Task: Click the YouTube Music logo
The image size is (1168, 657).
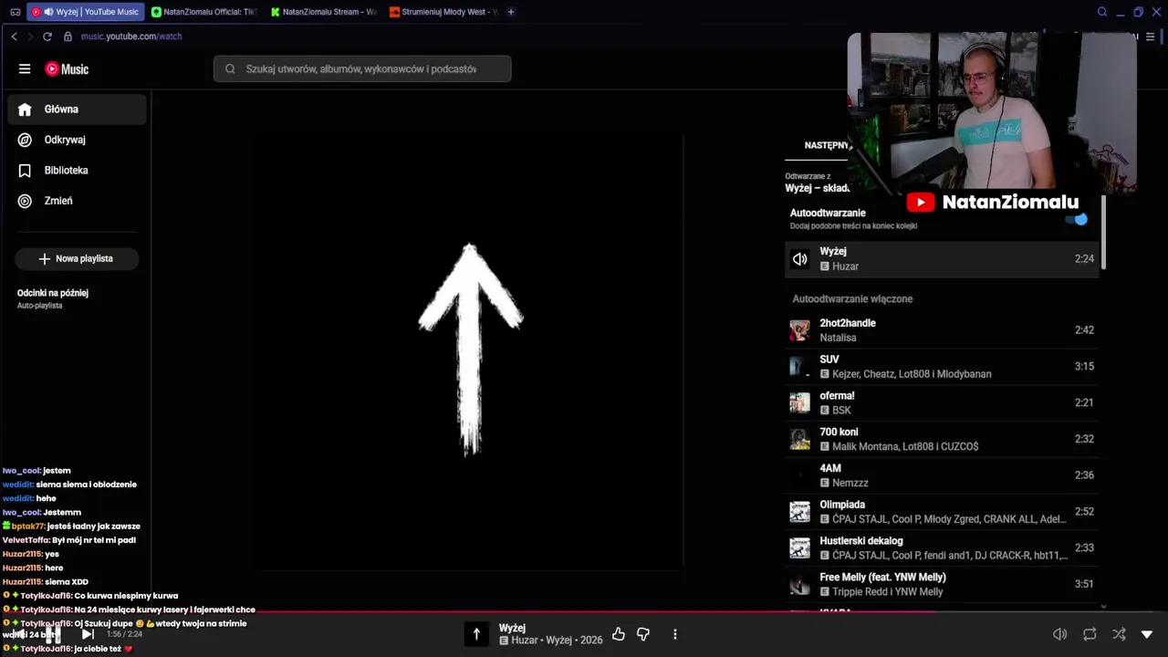Action: pos(67,69)
